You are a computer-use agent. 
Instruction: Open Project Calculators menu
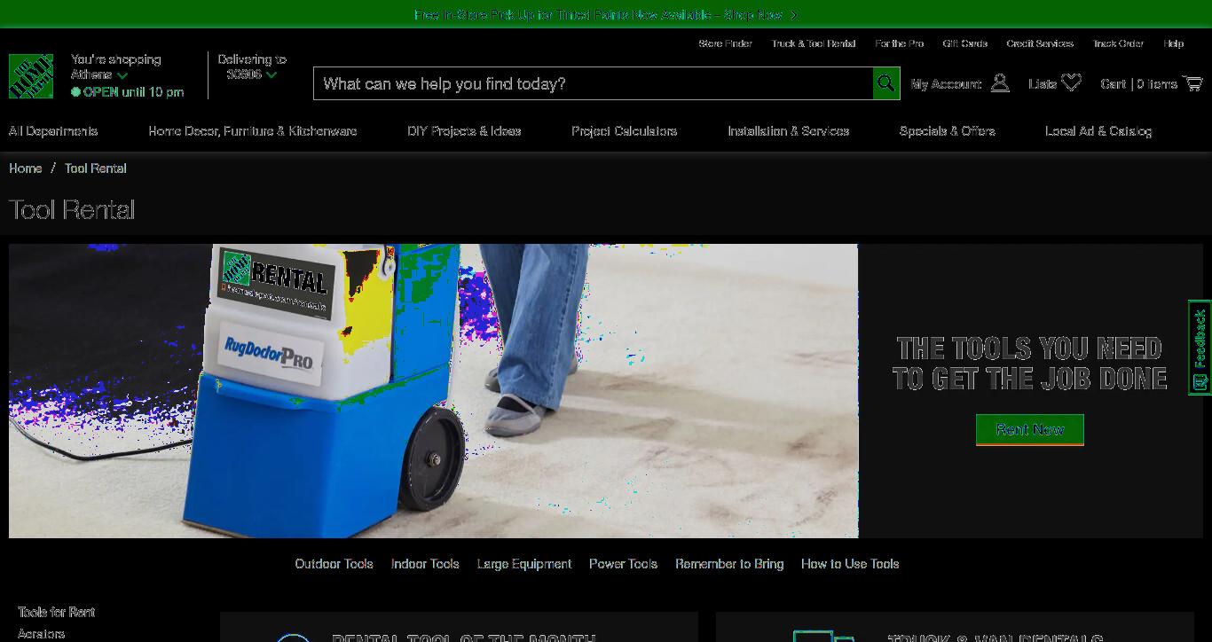point(624,131)
